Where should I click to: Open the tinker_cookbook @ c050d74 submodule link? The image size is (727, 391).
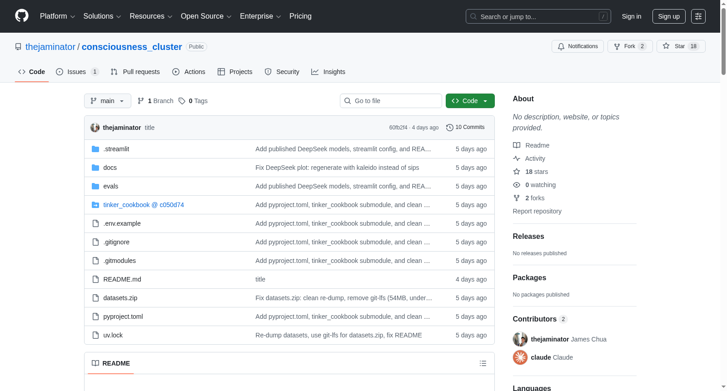[x=144, y=205]
